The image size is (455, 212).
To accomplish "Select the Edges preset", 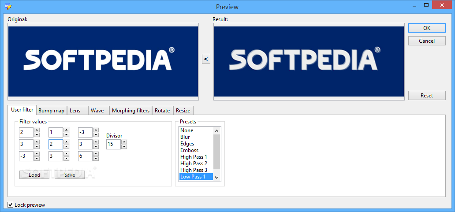I will 197,144.
